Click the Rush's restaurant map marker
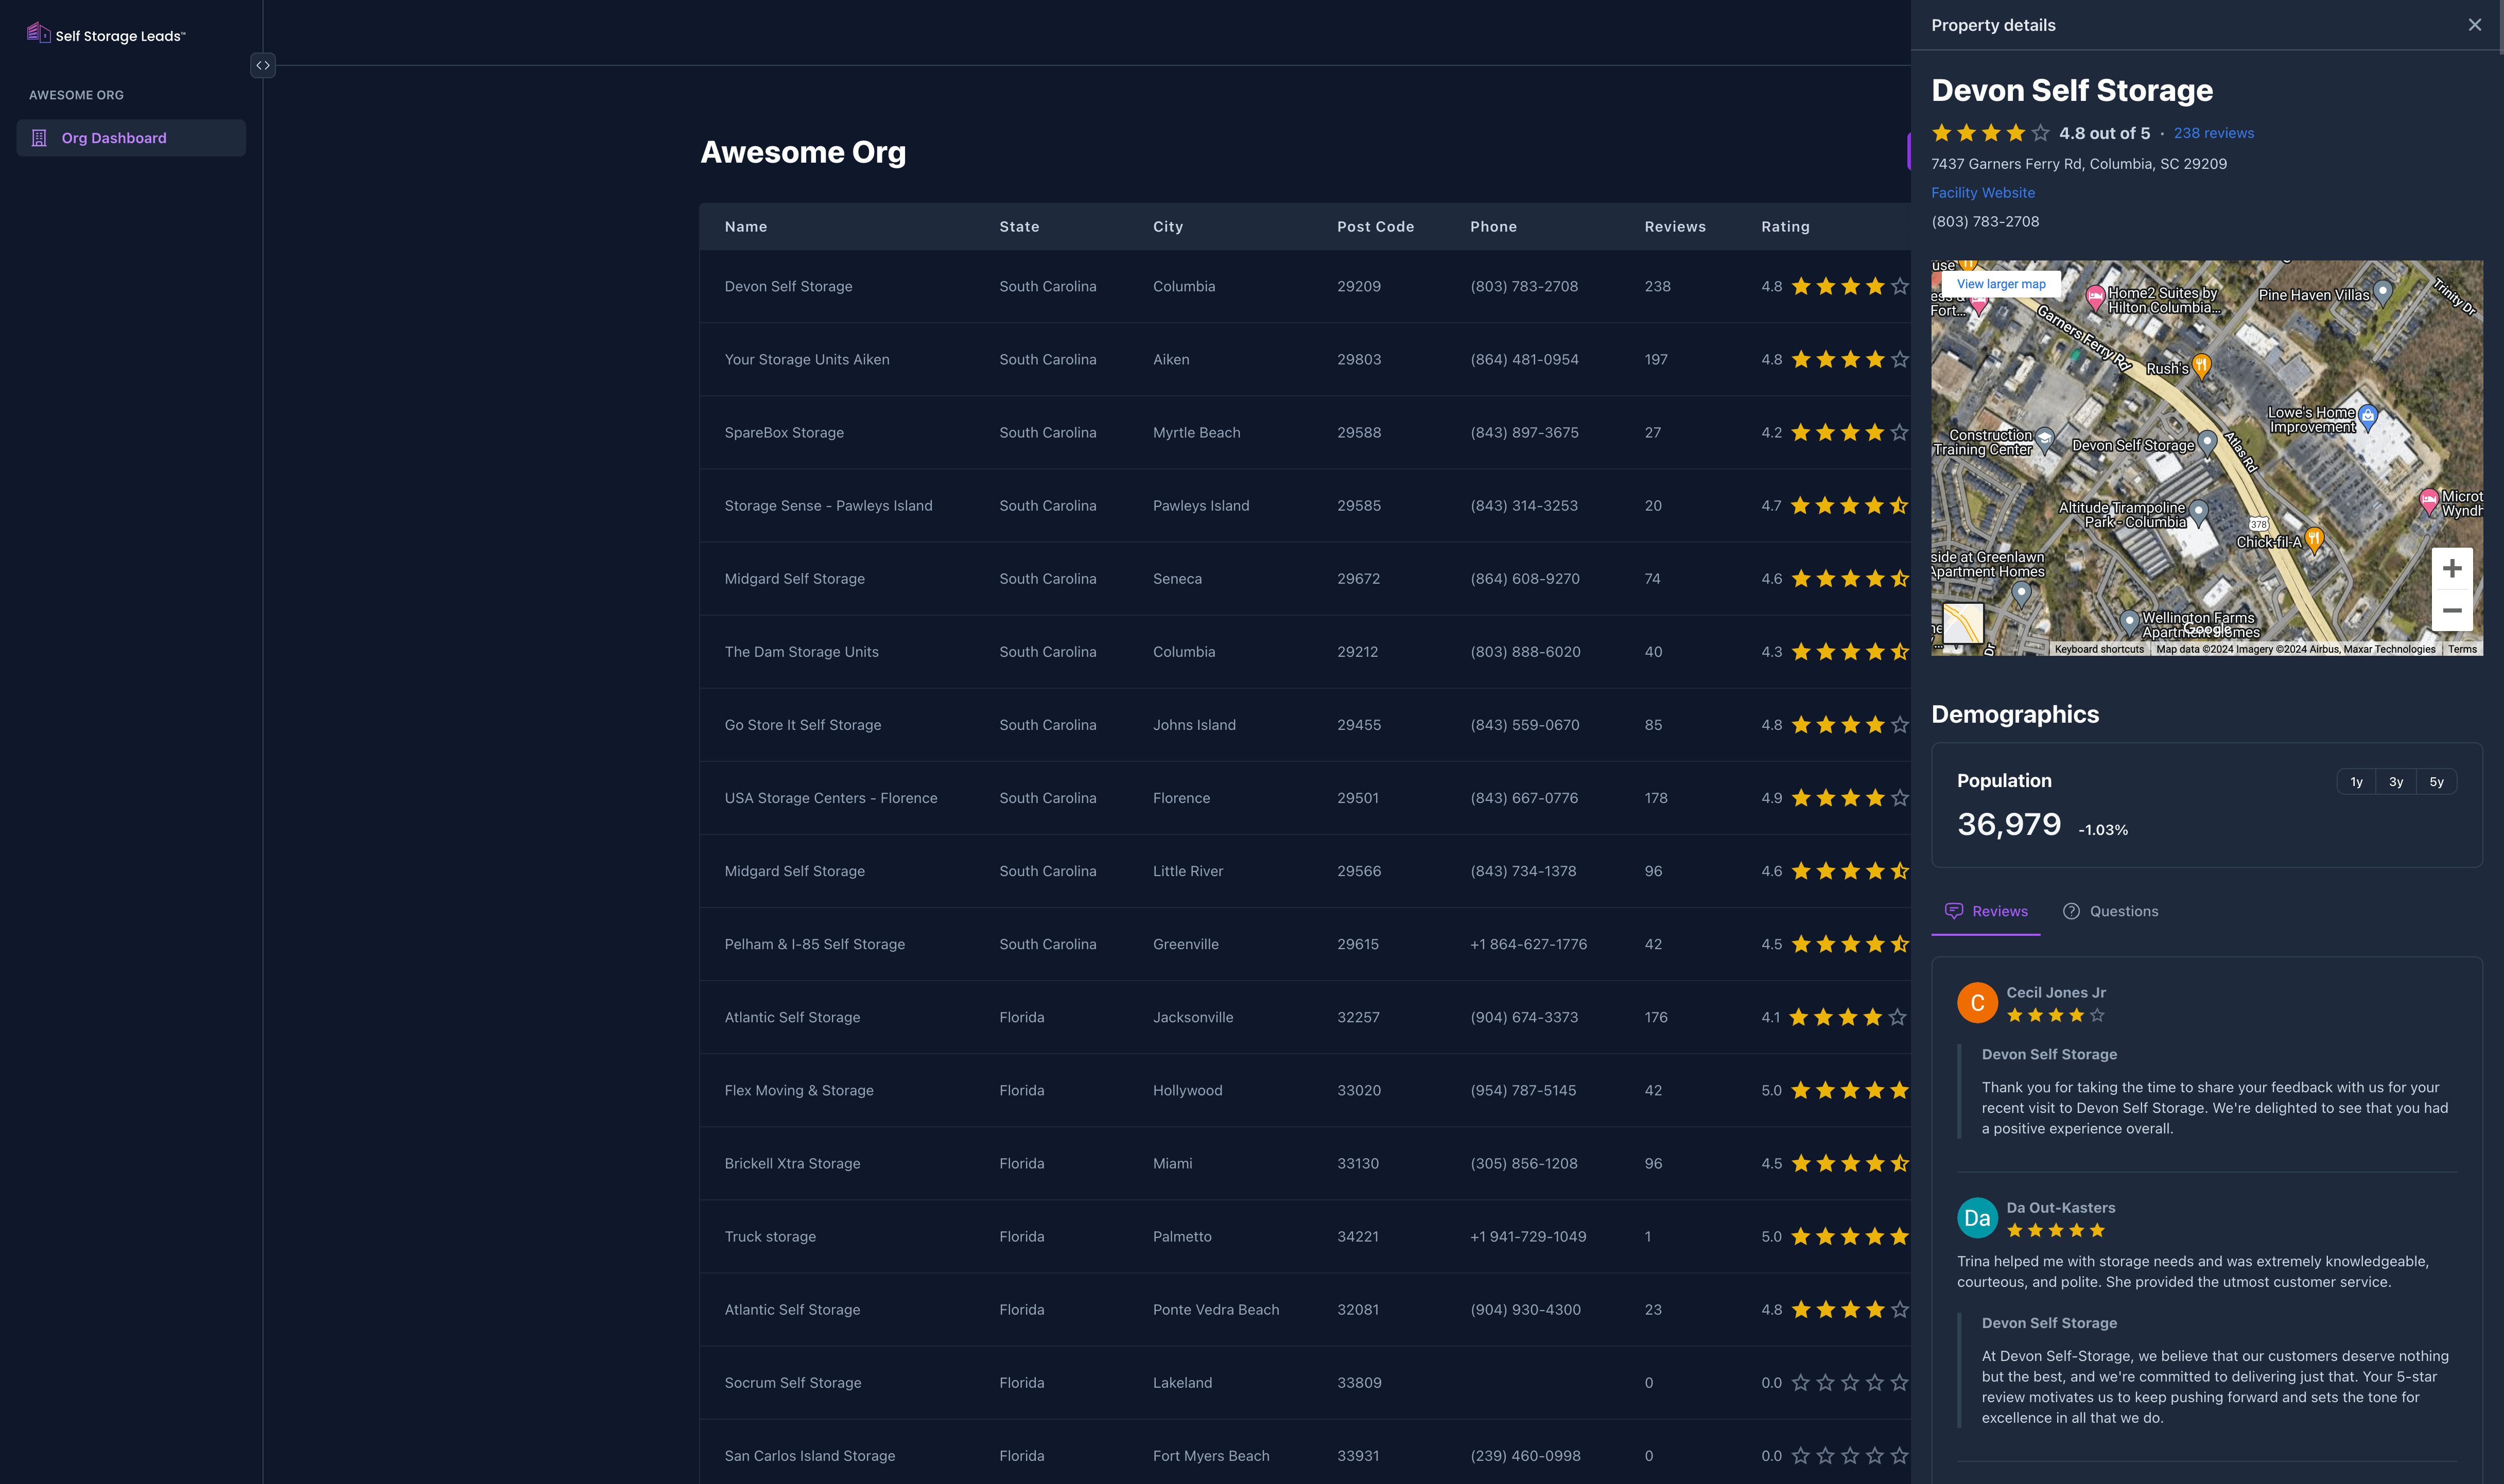The image size is (2504, 1484). coord(2201,366)
